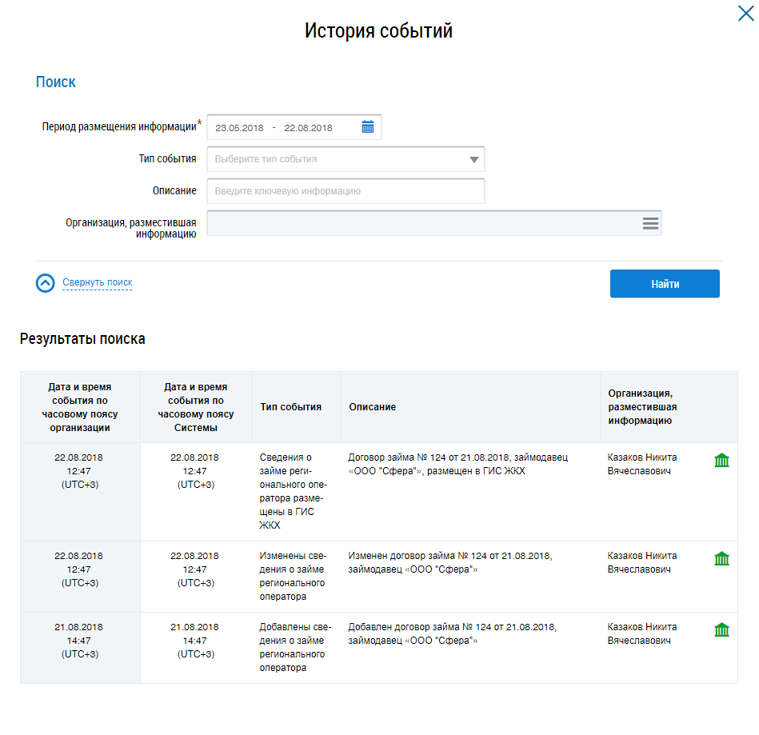Close the event history dialog
Image resolution: width=759 pixels, height=735 pixels.
pyautogui.click(x=745, y=14)
